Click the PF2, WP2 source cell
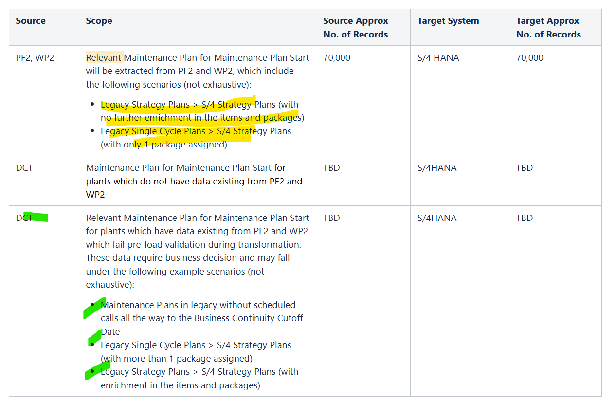The image size is (616, 403). coord(35,58)
